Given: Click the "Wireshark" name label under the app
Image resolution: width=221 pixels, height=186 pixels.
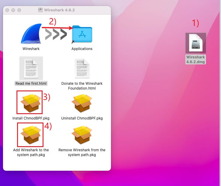Looking at the screenshot, I should click(31, 49).
